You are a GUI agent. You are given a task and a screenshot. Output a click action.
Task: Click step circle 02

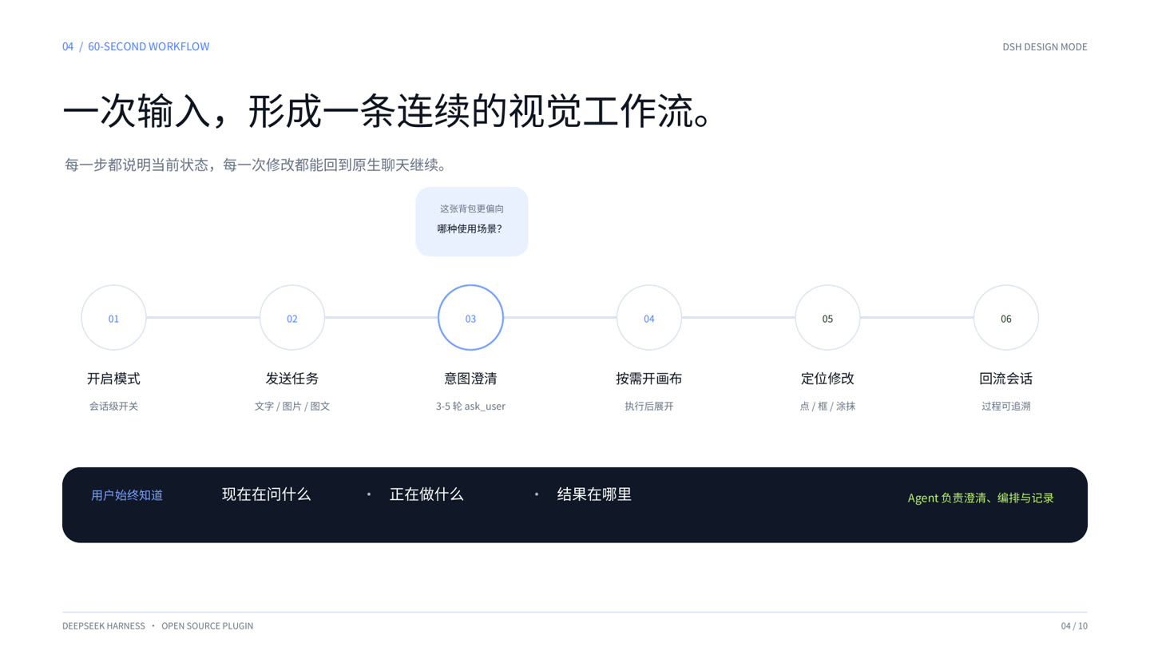[x=292, y=318]
